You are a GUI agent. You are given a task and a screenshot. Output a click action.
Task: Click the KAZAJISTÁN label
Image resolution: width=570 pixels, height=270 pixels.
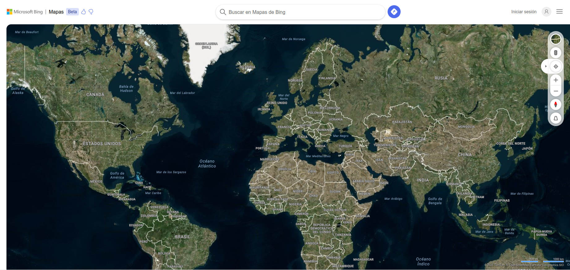(402, 122)
